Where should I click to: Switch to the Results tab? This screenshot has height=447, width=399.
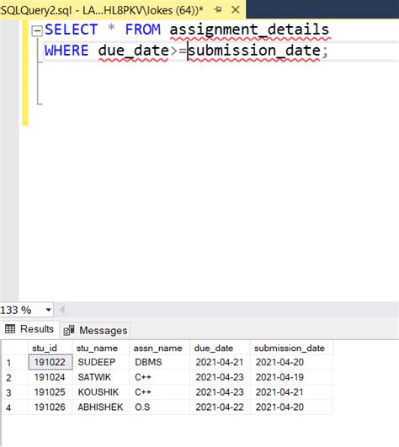29,329
